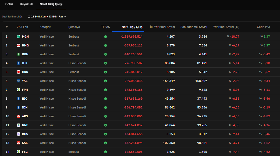Click the GBH fund logo icon

pos(18,54)
